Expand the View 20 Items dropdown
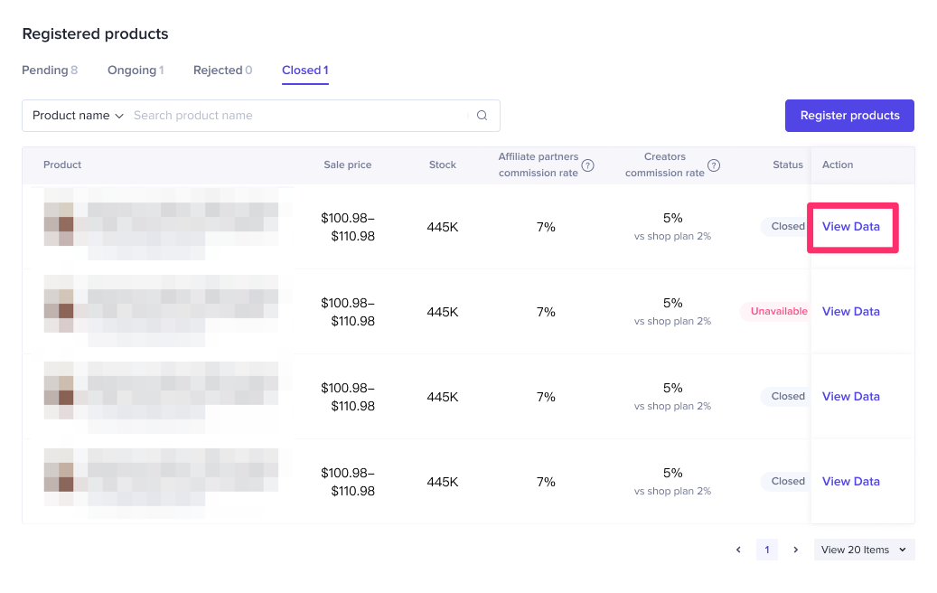 (x=864, y=550)
